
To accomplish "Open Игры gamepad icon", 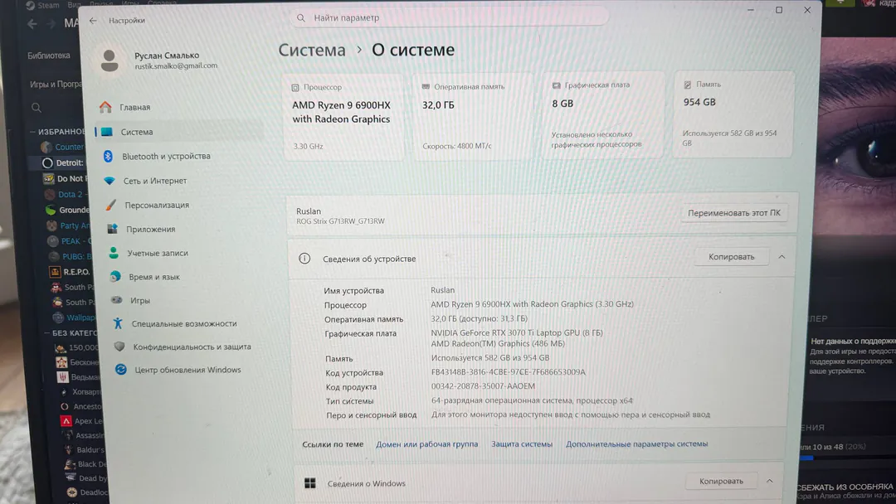I will pos(117,299).
